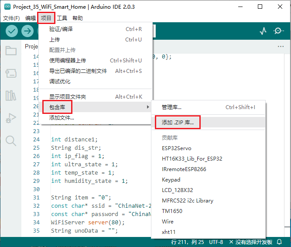Open the Serial Monitor
Viewport: 291px width, 247px height.
tap(278, 31)
